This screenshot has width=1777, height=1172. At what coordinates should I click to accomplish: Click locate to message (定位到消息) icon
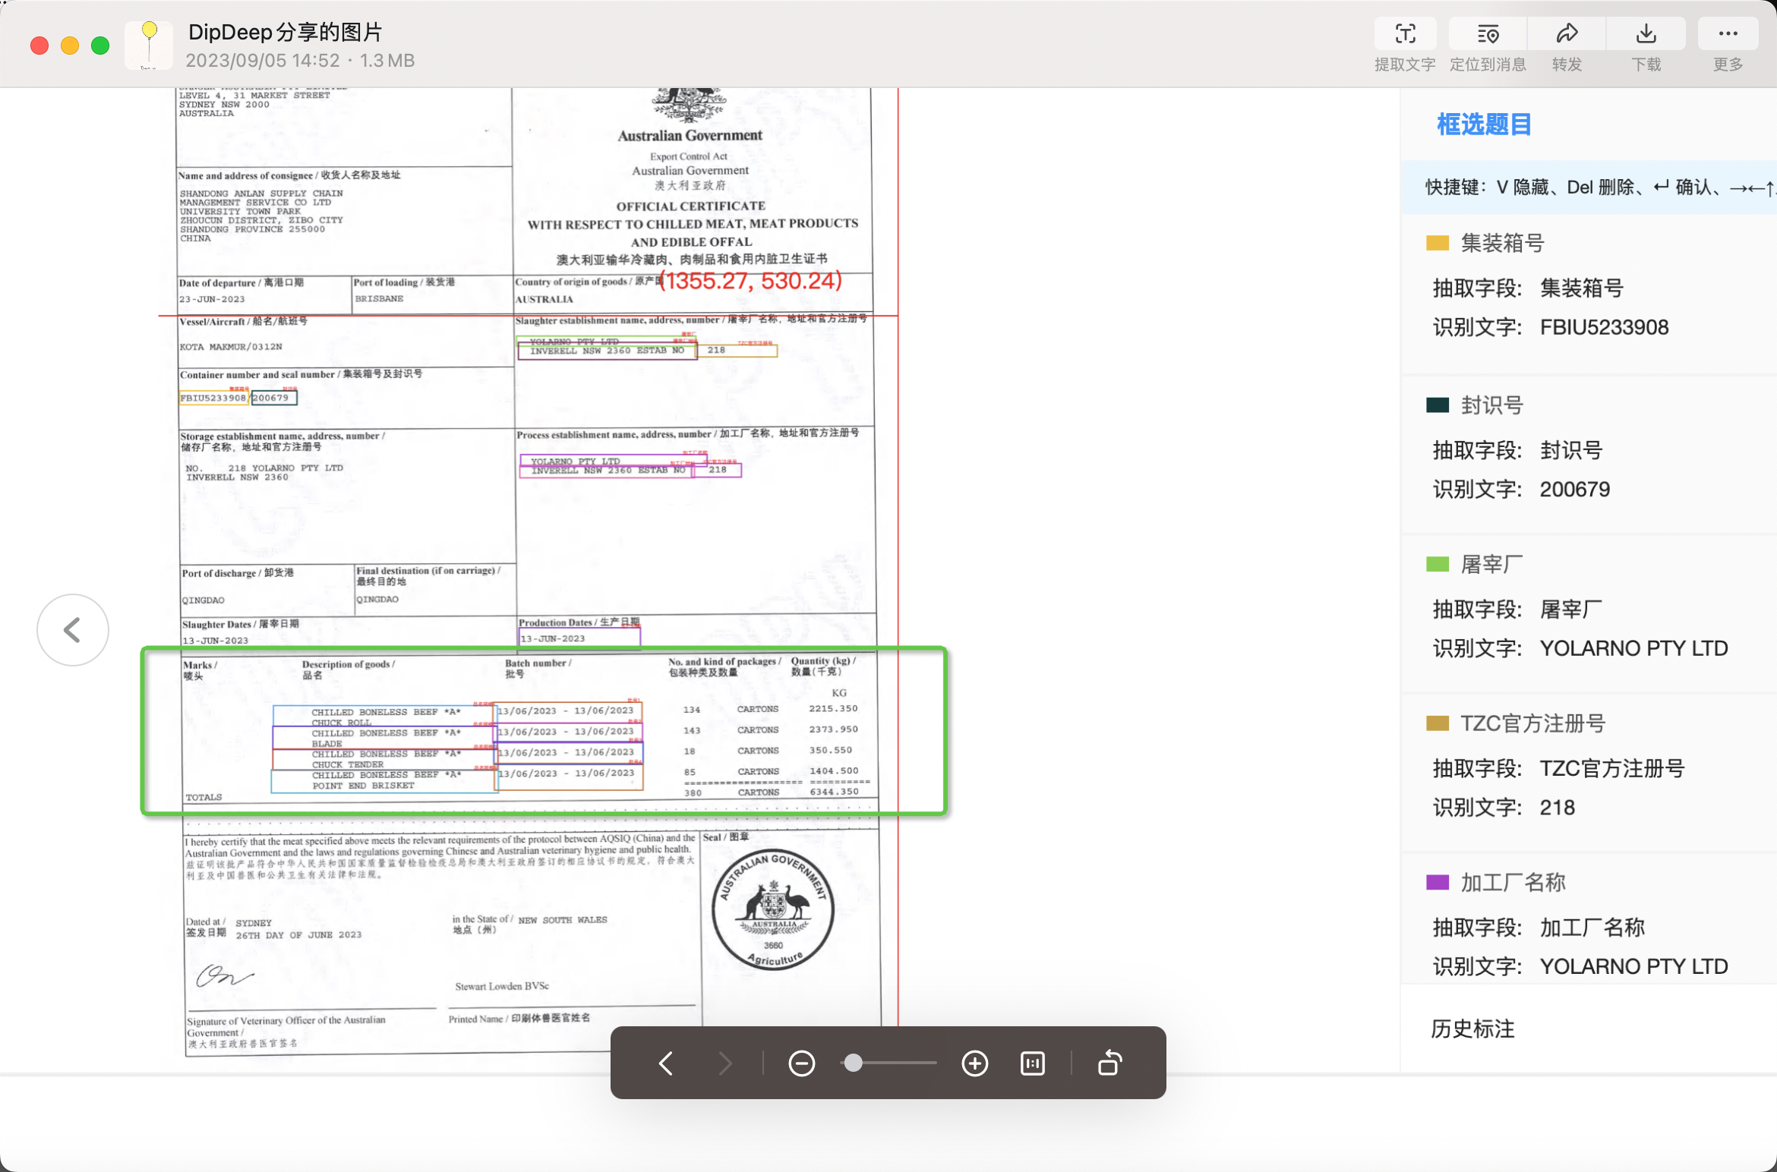[x=1488, y=35]
